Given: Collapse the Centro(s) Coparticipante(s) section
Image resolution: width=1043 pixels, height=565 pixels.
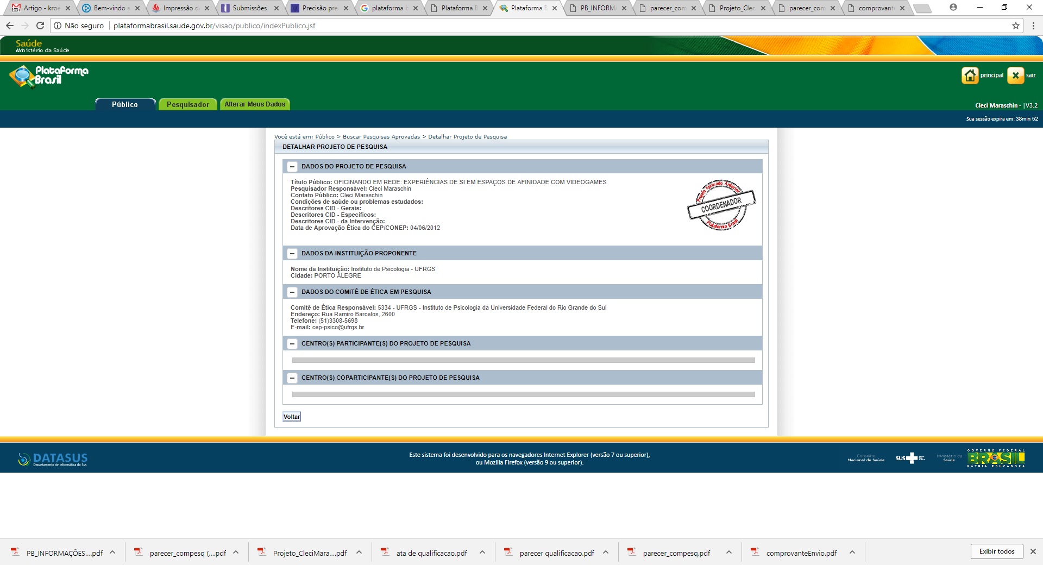Looking at the screenshot, I should [292, 378].
